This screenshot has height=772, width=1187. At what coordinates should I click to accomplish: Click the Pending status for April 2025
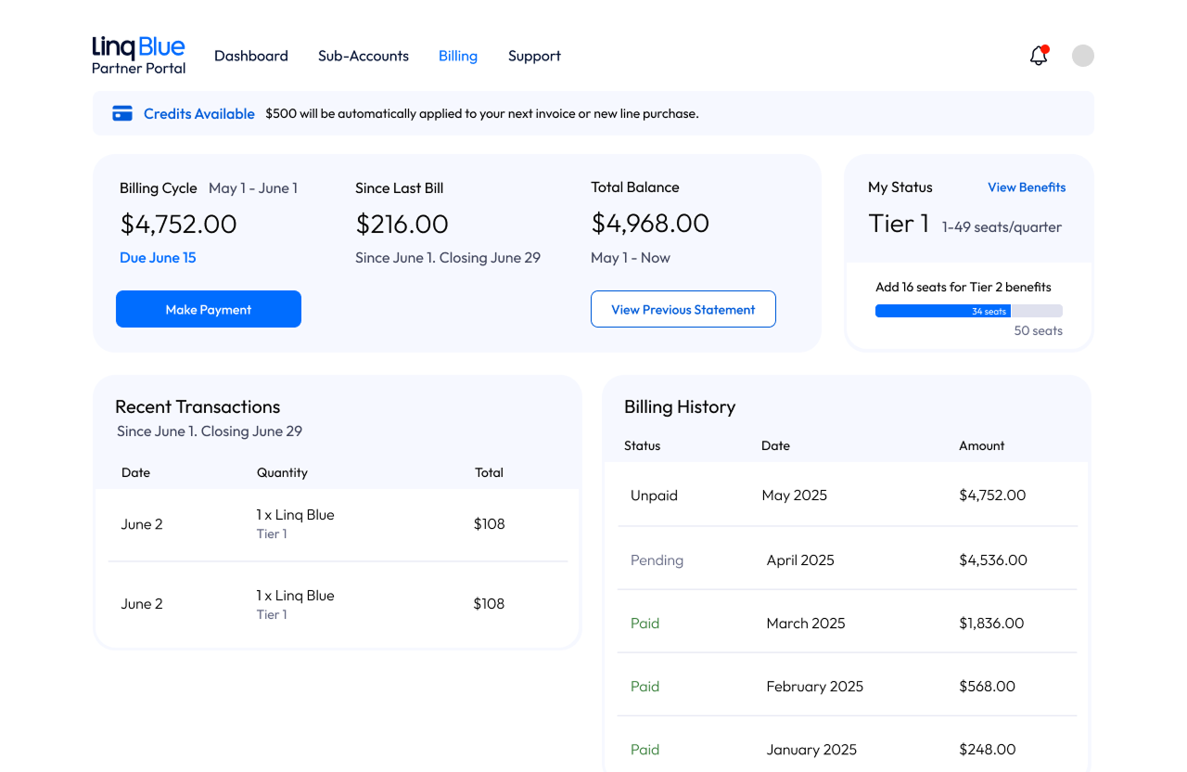click(x=657, y=560)
